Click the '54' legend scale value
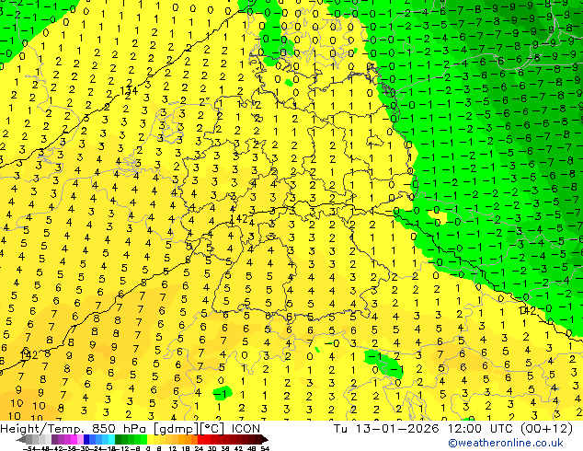Image resolution: width=583 pixels, height=451 pixels. point(265,448)
